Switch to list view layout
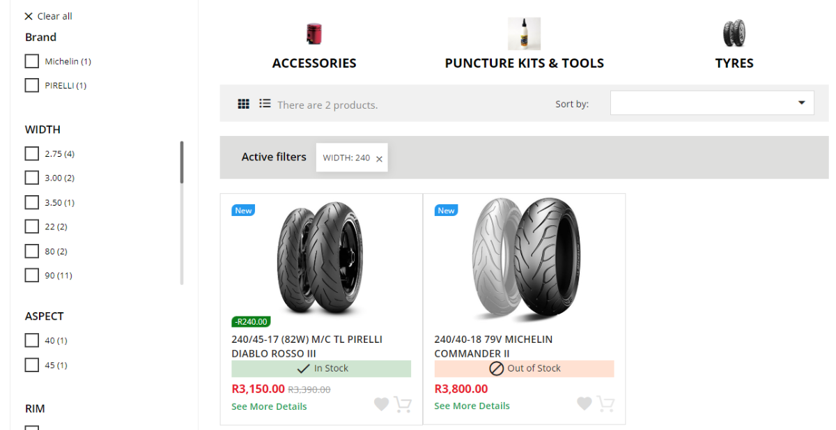This screenshot has width=836, height=430. 265,103
